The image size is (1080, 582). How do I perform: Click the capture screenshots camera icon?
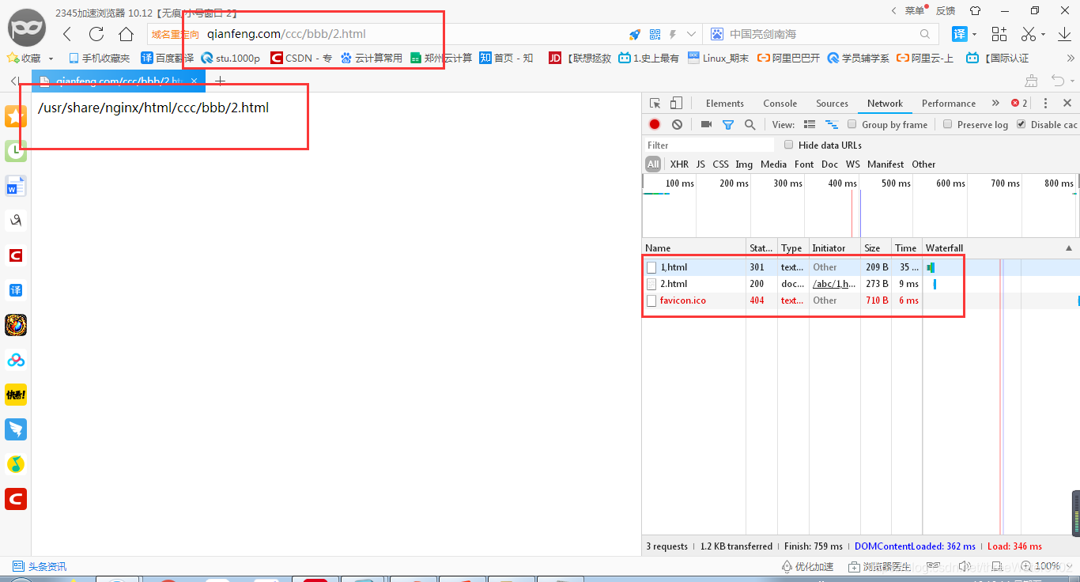[706, 124]
